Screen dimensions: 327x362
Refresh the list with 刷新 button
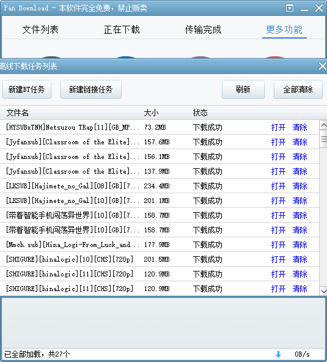pos(243,89)
